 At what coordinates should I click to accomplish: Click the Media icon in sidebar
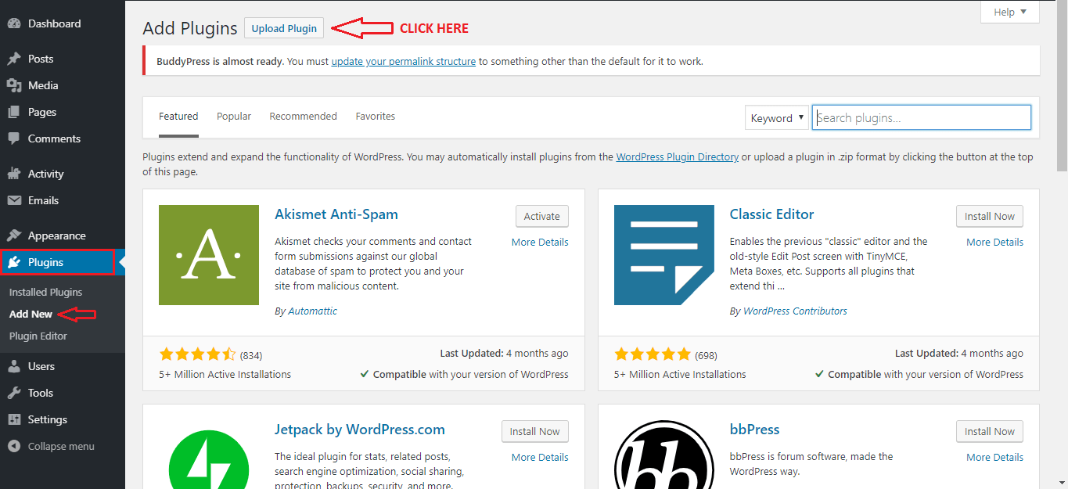14,85
